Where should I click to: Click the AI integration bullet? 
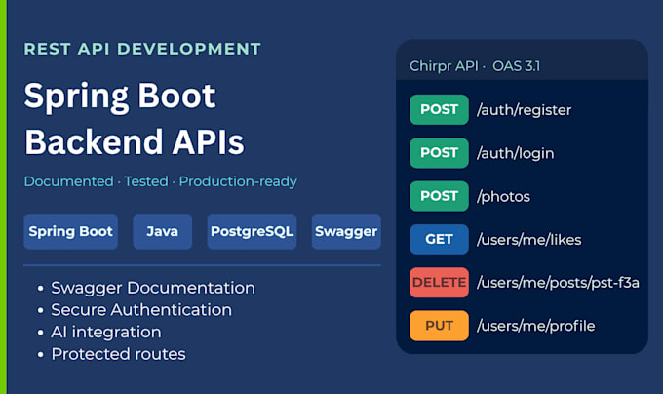pyautogui.click(x=106, y=333)
